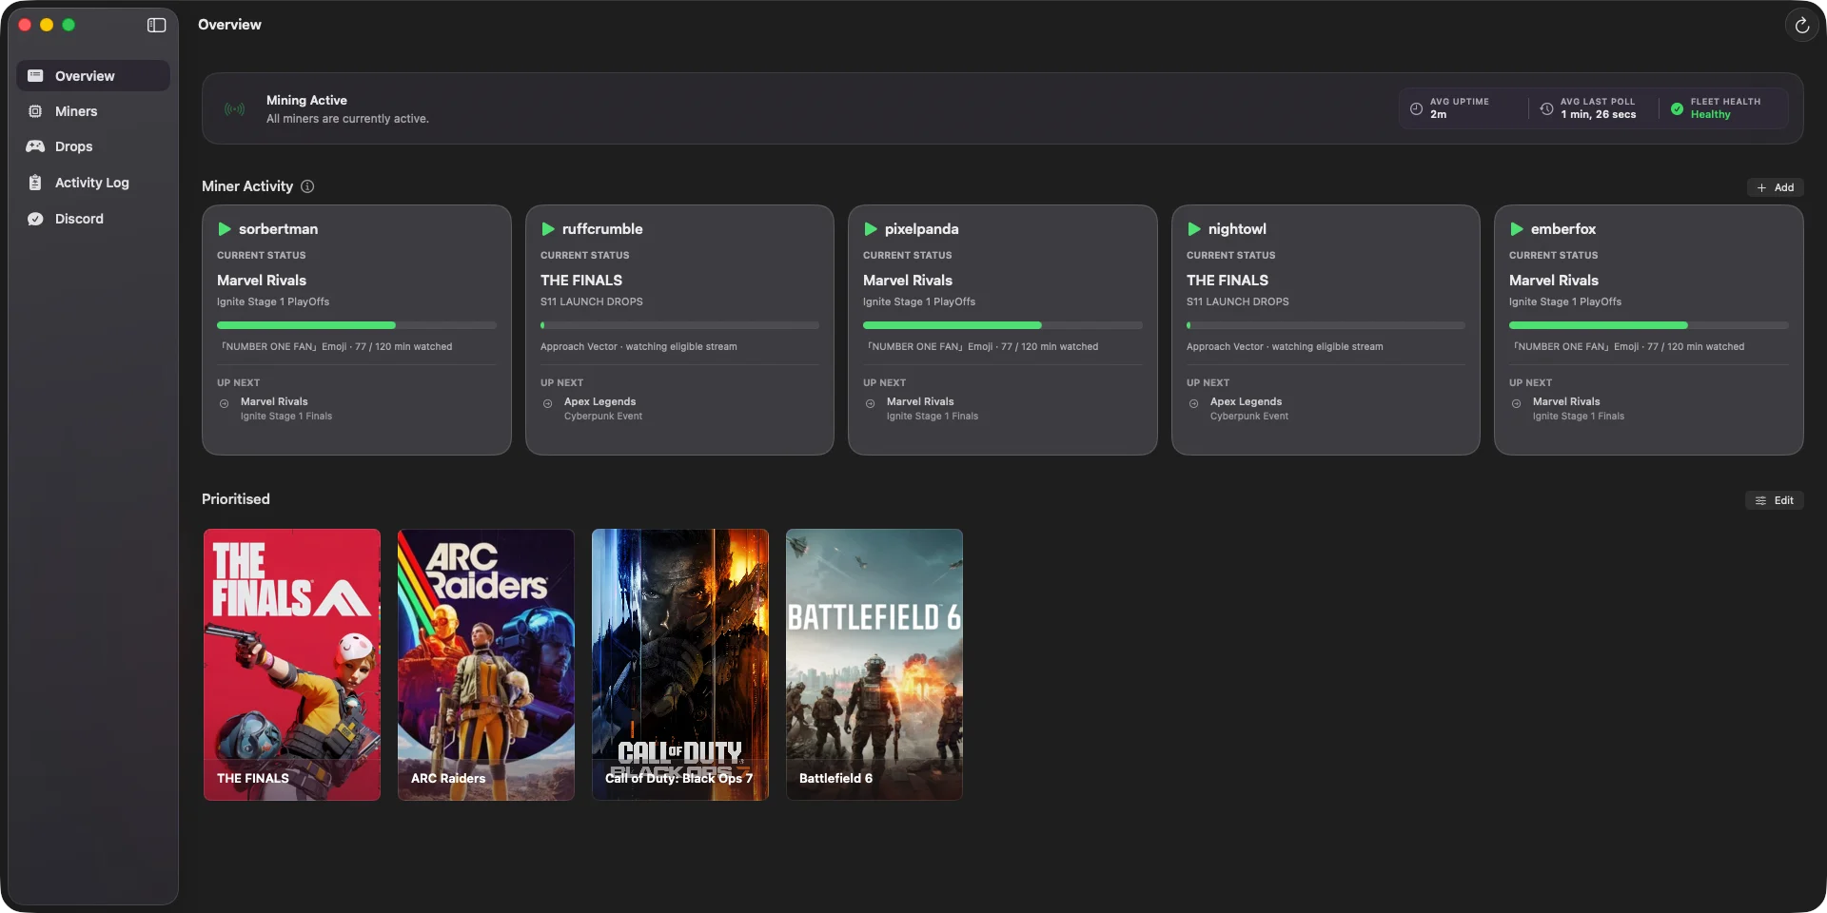Click sorbertman's Up Next queue icon
Screen dimensions: 1827x913
click(x=225, y=404)
